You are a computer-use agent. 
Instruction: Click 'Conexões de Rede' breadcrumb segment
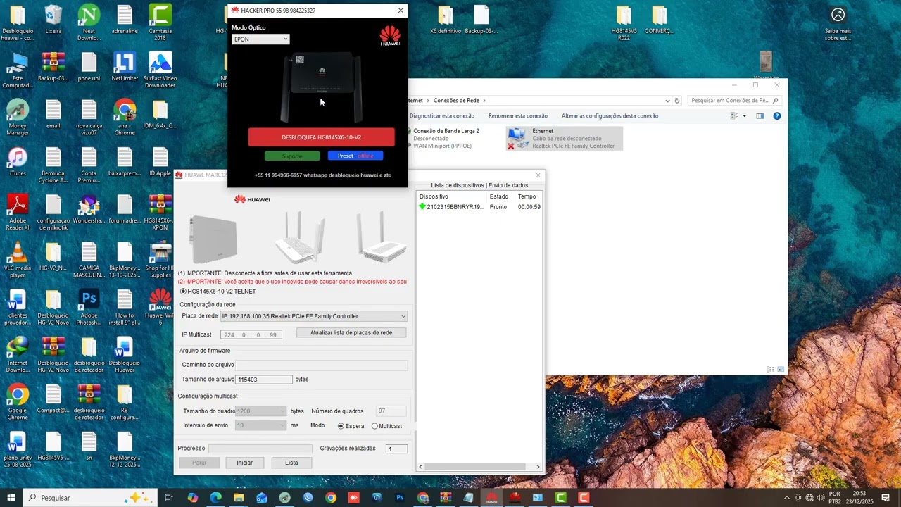click(455, 100)
